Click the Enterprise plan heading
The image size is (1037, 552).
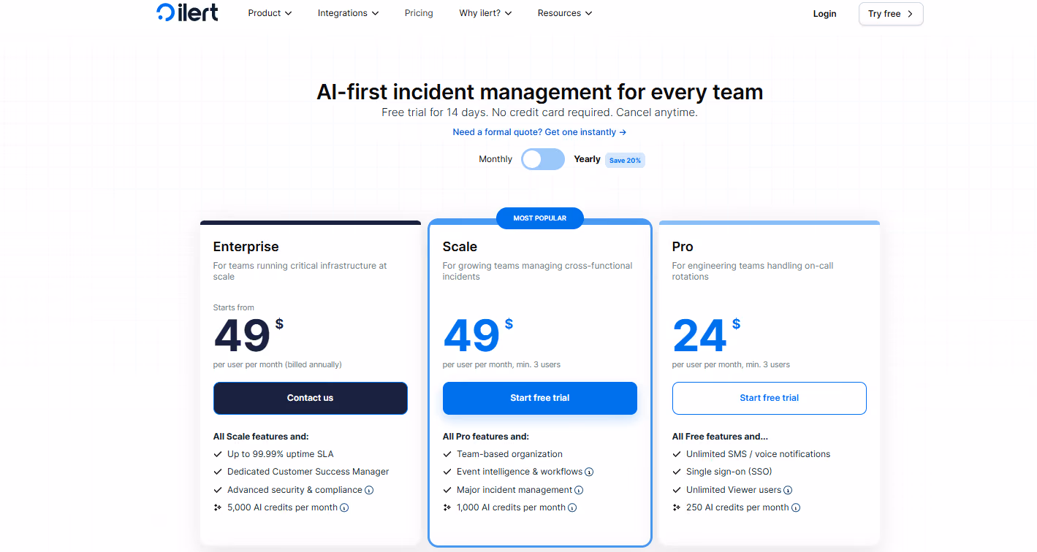pyautogui.click(x=246, y=247)
